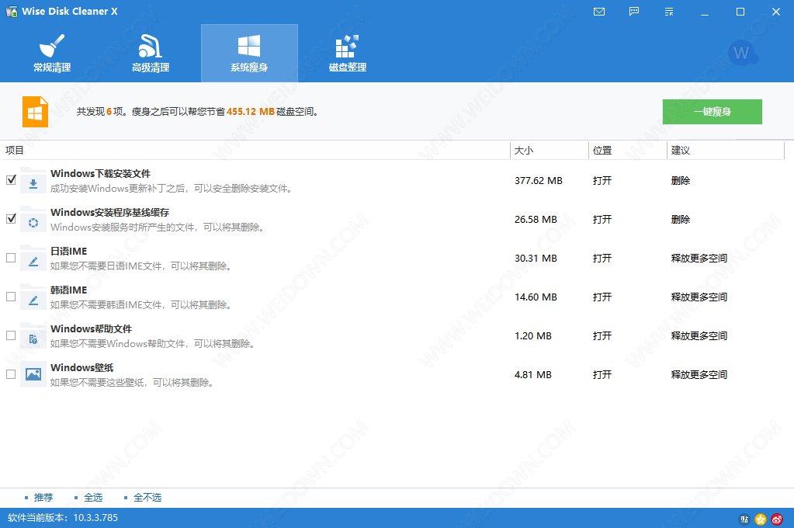This screenshot has height=528, width=794.
Task: Click the yellow star icon in status bar
Action: [x=761, y=519]
